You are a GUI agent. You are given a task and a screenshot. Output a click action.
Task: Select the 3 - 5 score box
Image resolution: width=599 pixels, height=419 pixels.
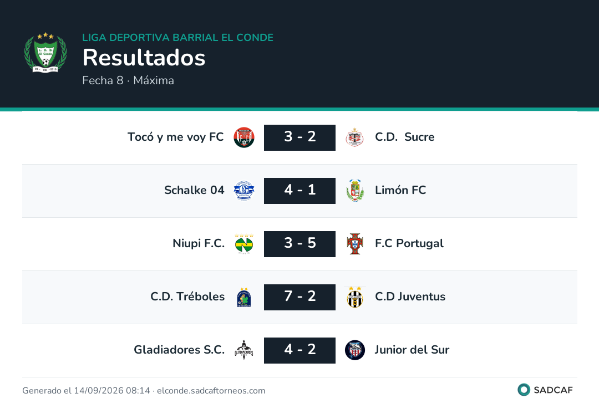300,244
